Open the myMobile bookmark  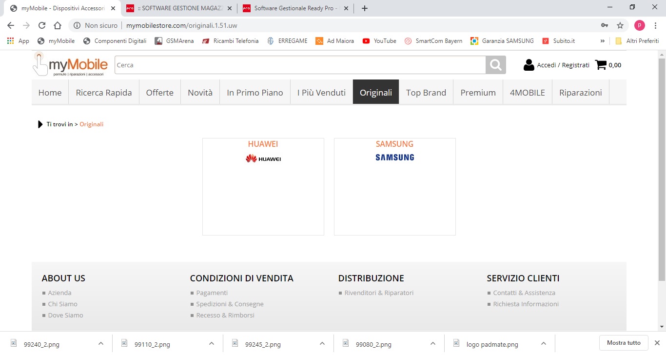click(x=56, y=41)
